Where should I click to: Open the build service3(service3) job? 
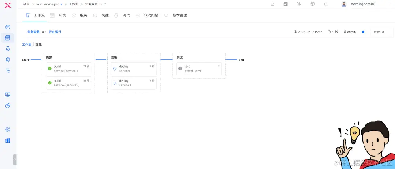[68, 83]
